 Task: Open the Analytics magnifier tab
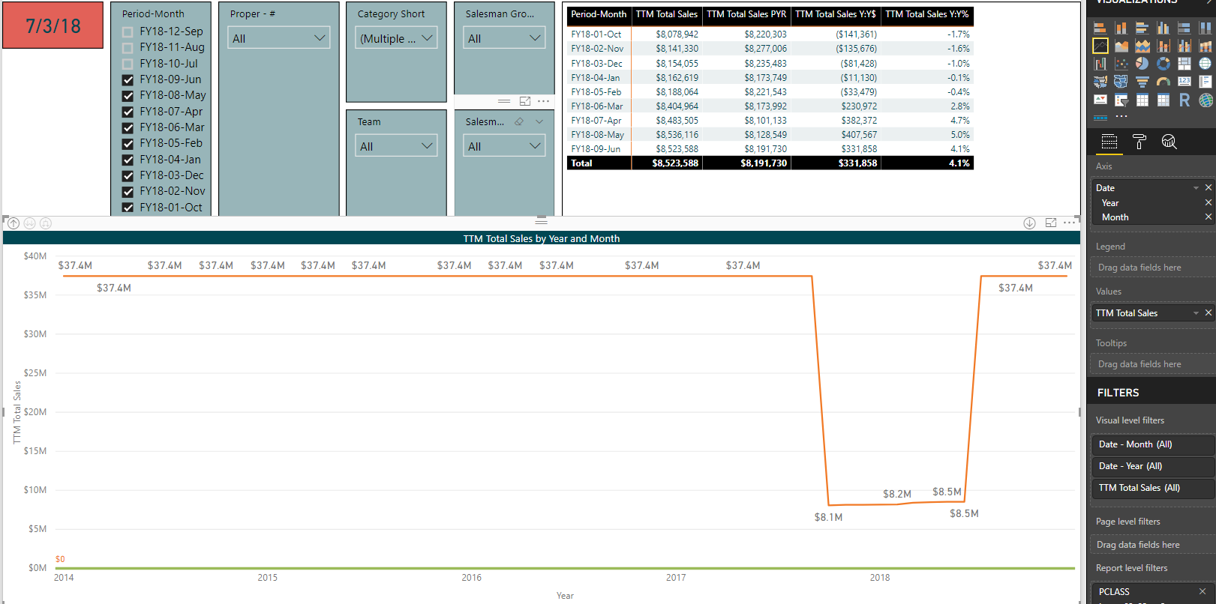coord(1169,142)
